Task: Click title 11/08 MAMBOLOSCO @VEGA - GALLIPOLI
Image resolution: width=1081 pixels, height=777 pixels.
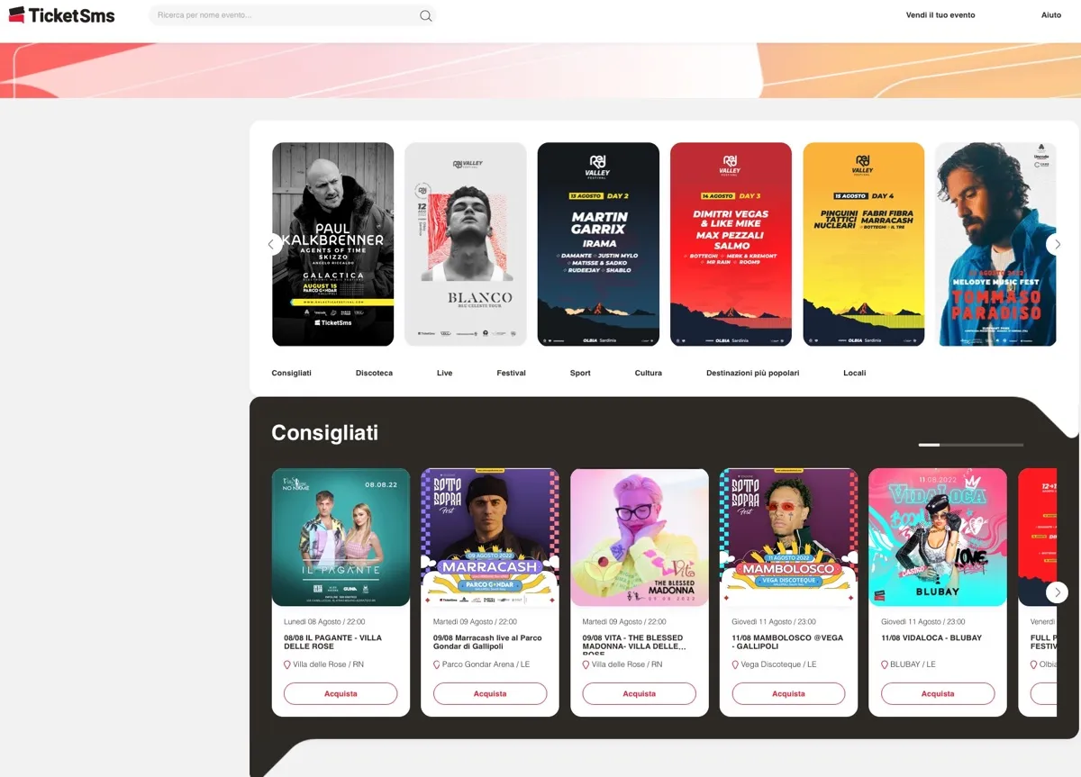Action: point(787,642)
